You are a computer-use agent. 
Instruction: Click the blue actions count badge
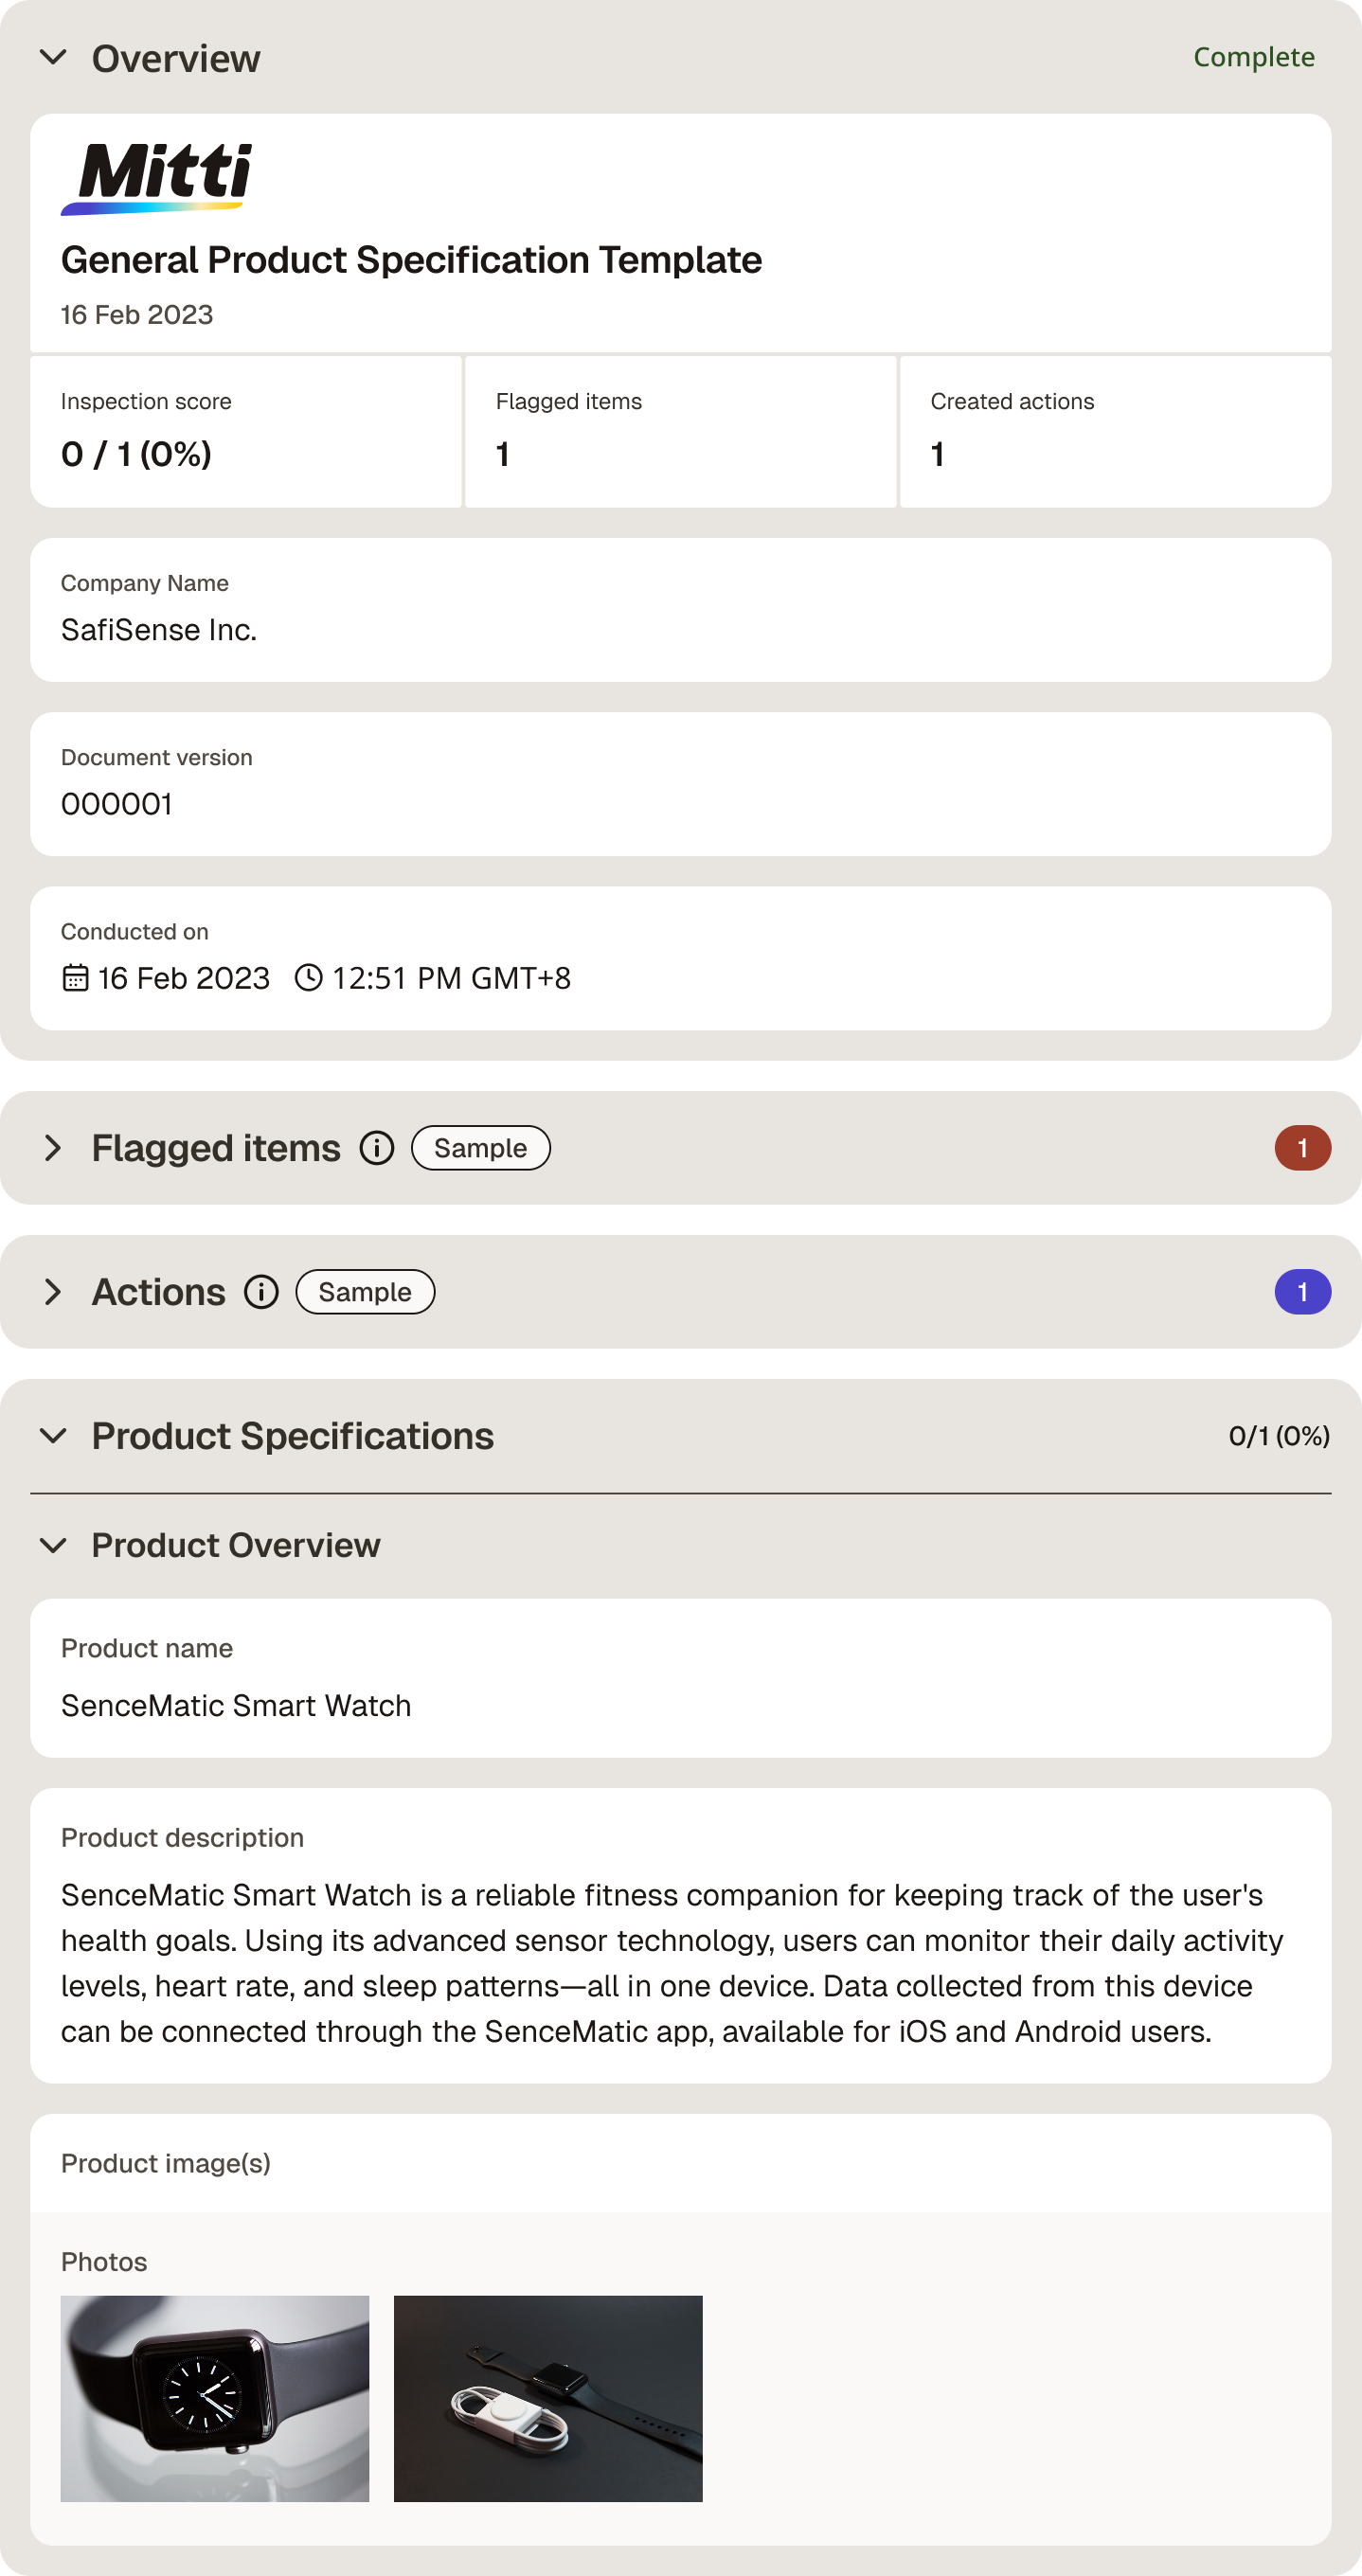[x=1302, y=1292]
